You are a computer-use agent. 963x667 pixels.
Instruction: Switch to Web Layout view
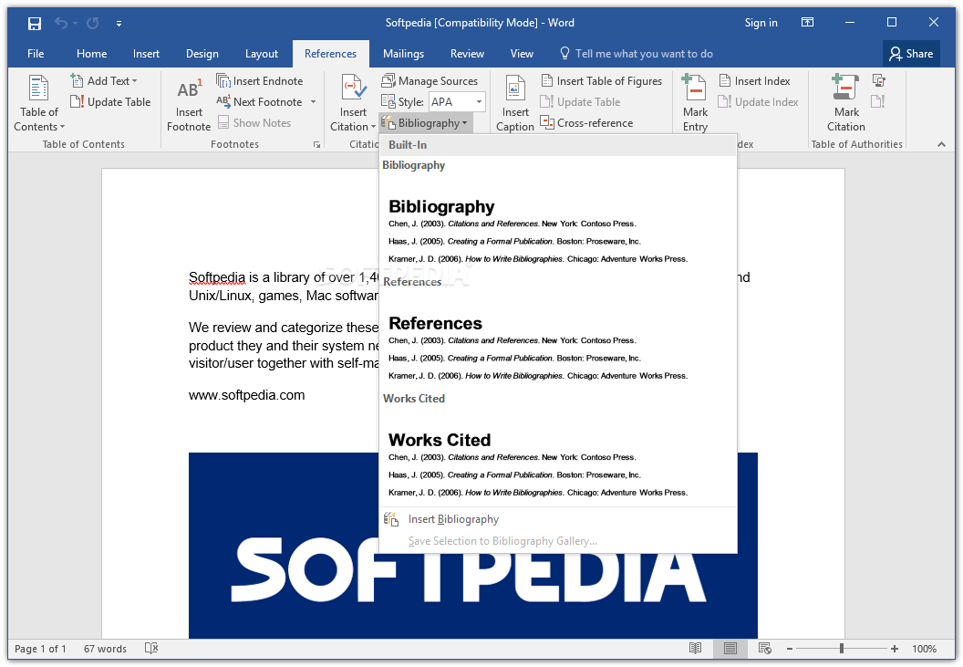(x=764, y=648)
